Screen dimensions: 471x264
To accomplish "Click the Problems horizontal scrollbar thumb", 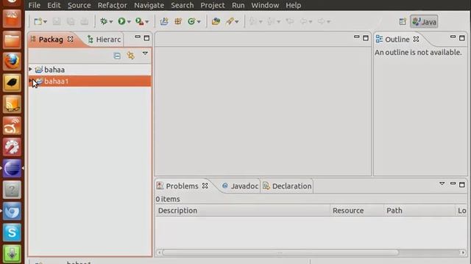I will click(x=280, y=252).
